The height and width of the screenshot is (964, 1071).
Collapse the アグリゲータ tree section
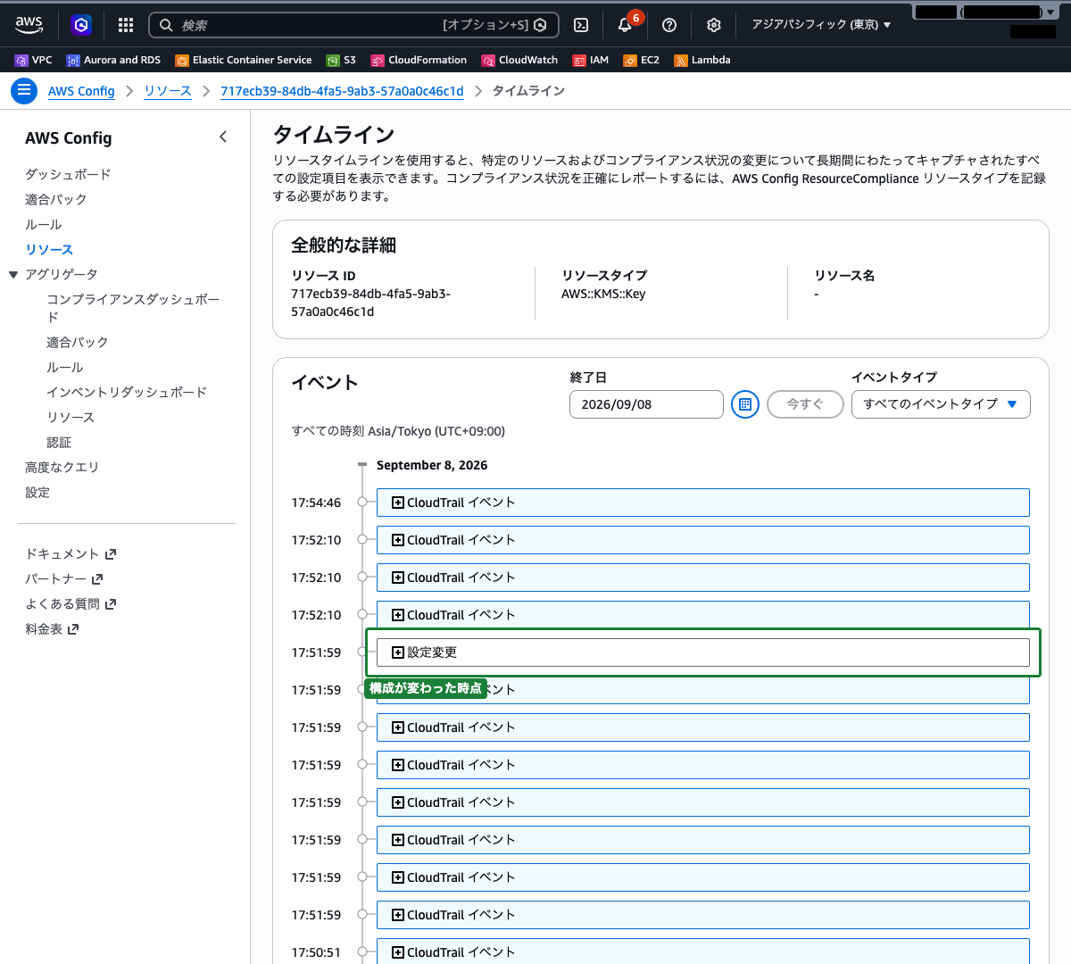coord(13,274)
